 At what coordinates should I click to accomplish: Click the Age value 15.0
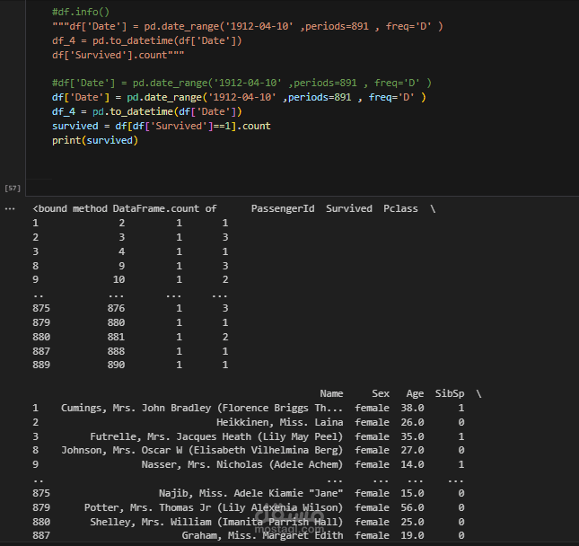tap(412, 493)
